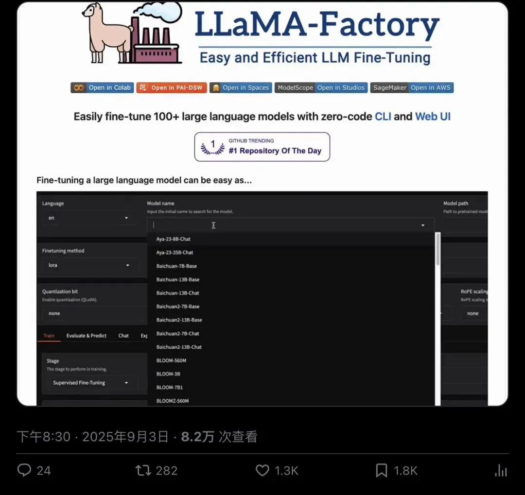Open the CLI link

tap(383, 117)
